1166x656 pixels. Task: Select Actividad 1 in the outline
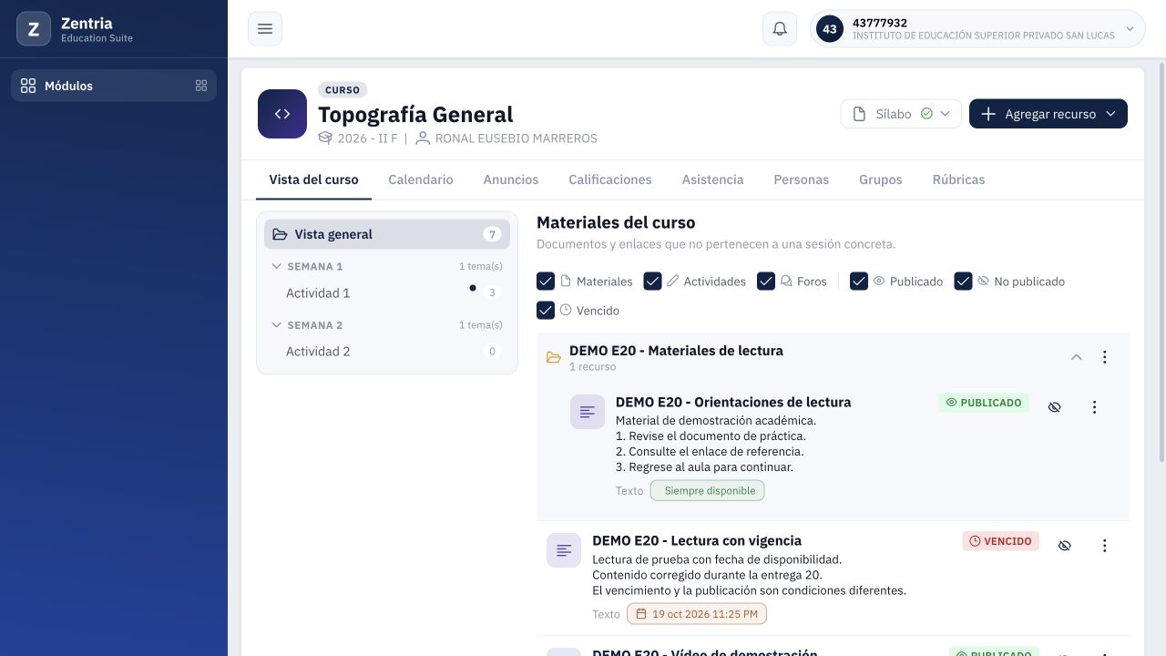[387, 293]
